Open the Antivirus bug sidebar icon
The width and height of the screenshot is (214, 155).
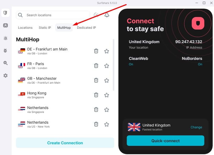[x=6, y=50]
